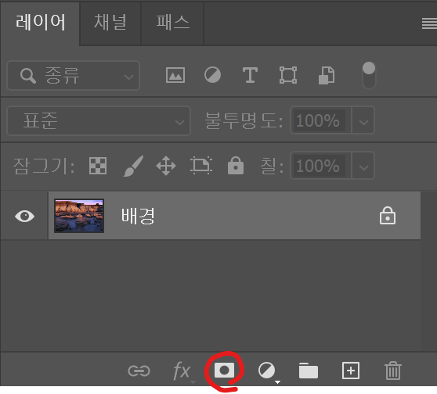
Task: Click the 잠그기 label
Action: 44,166
